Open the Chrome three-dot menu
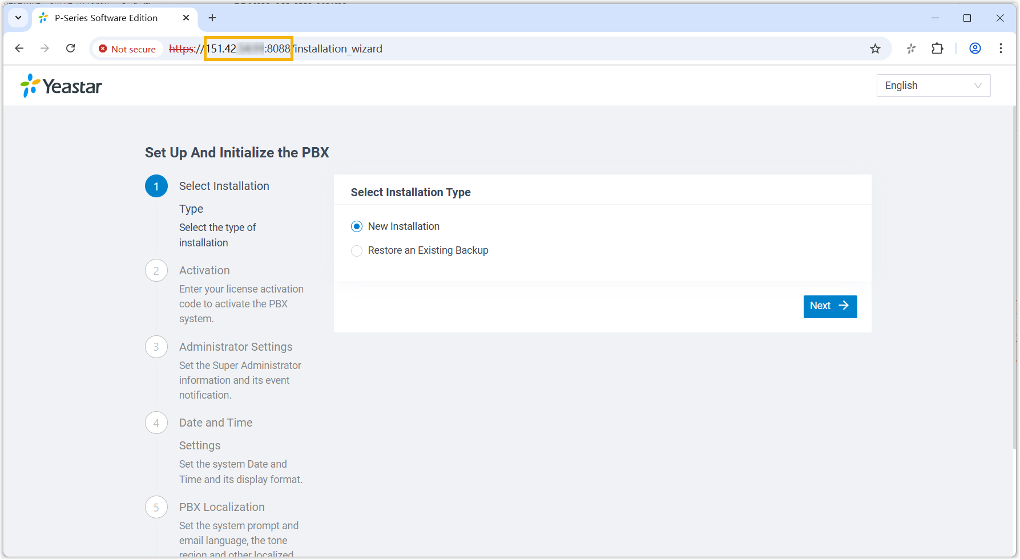This screenshot has height=560, width=1020. (x=1001, y=48)
